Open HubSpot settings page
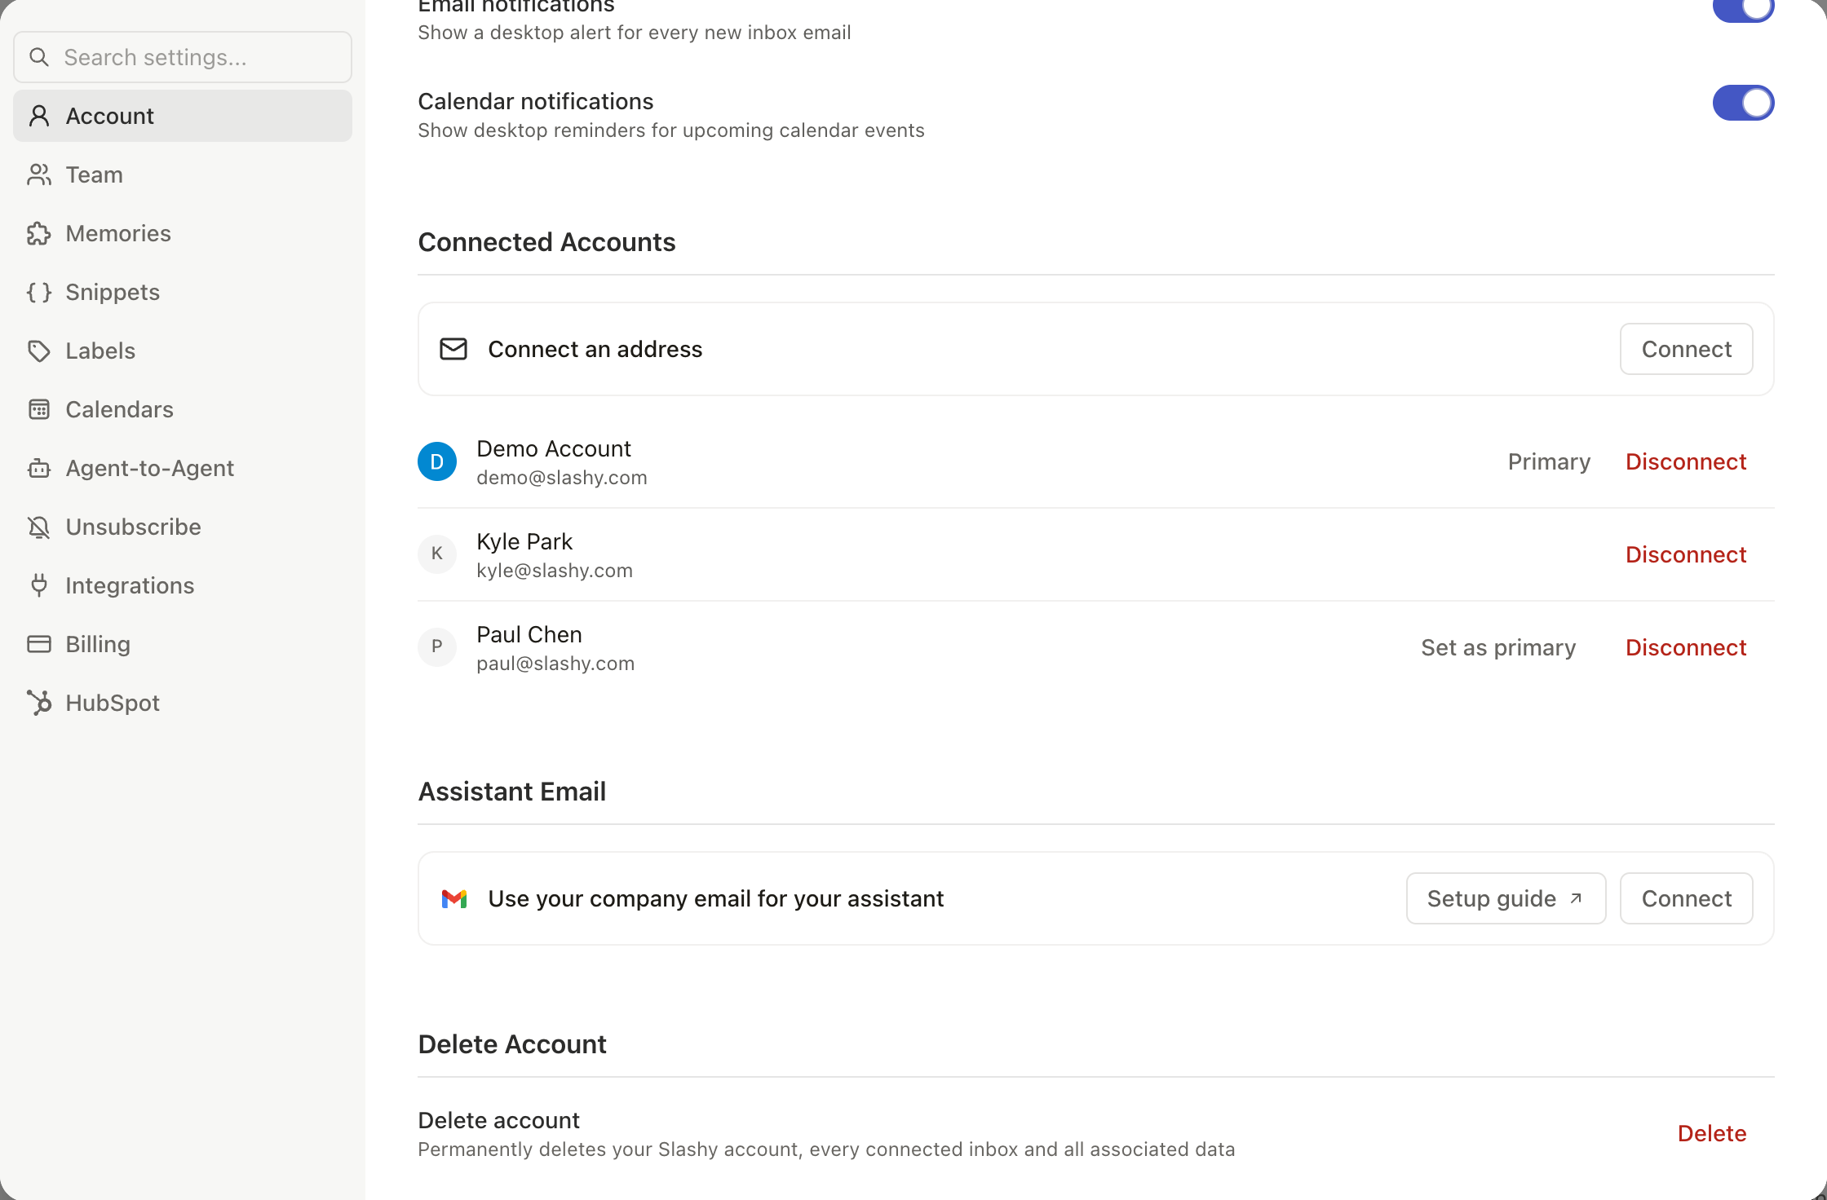 pos(183,703)
